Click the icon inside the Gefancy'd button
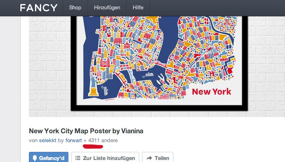Viewport: 285px width, 162px height. pos(35,158)
